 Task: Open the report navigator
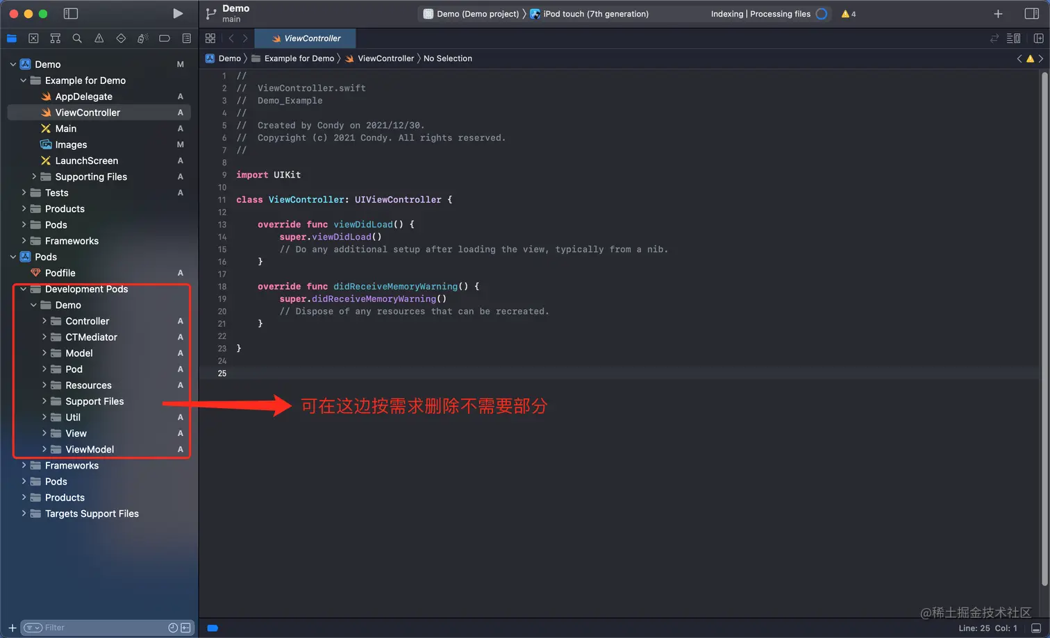[x=187, y=38]
